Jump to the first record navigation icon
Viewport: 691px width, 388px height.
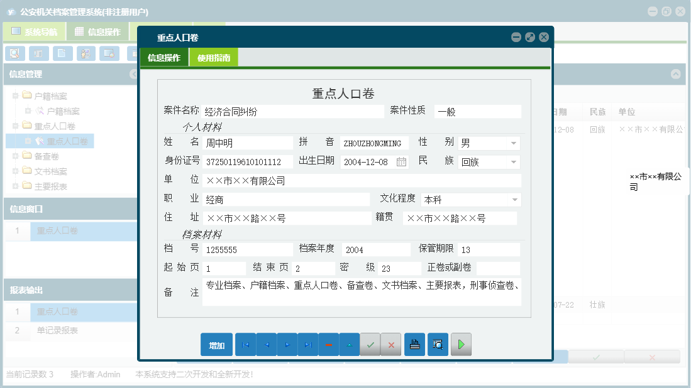(x=245, y=344)
